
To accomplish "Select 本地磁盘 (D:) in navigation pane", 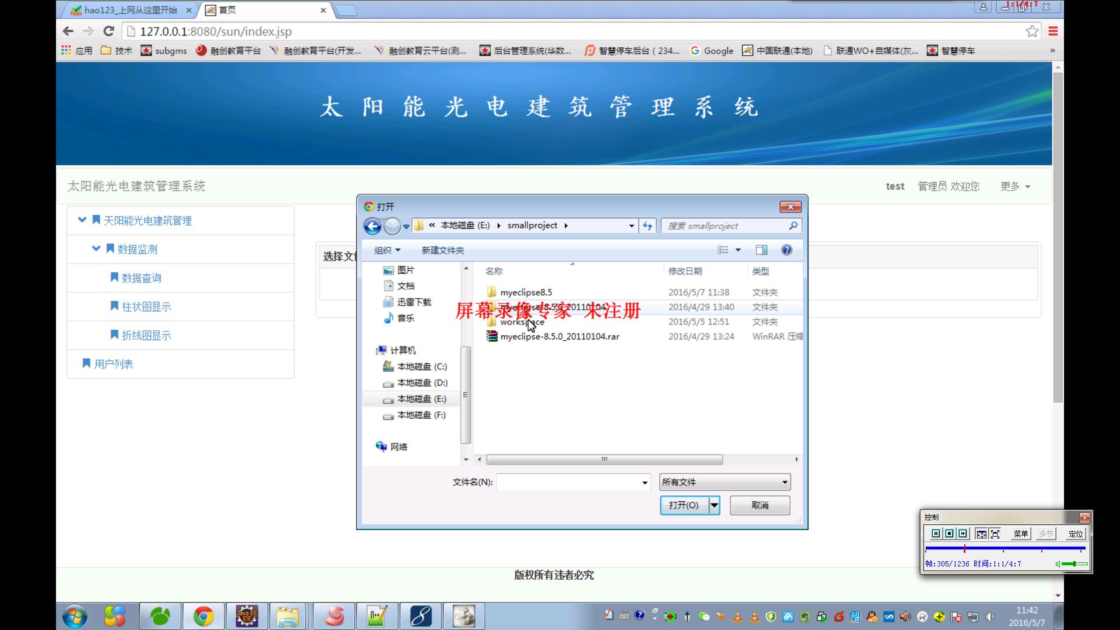I will coord(415,383).
